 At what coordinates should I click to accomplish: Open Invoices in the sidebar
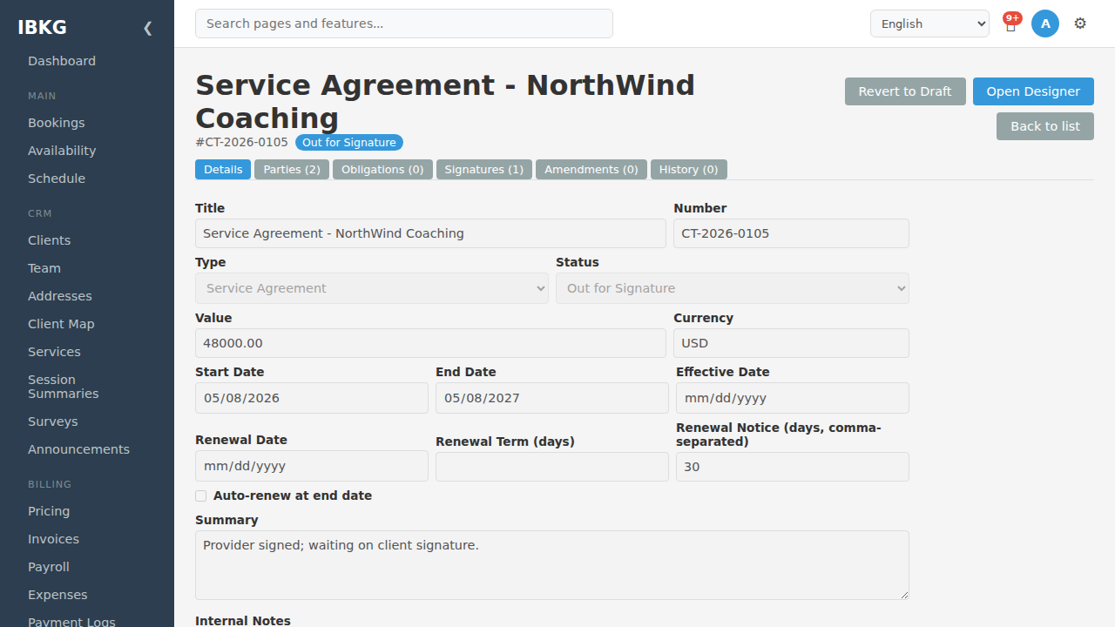[x=53, y=539]
